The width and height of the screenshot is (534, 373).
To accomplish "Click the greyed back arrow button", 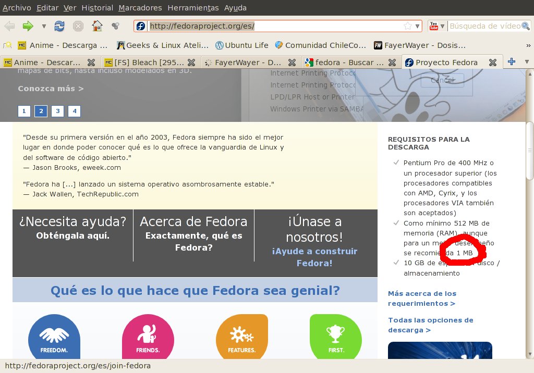I will coord(9,26).
